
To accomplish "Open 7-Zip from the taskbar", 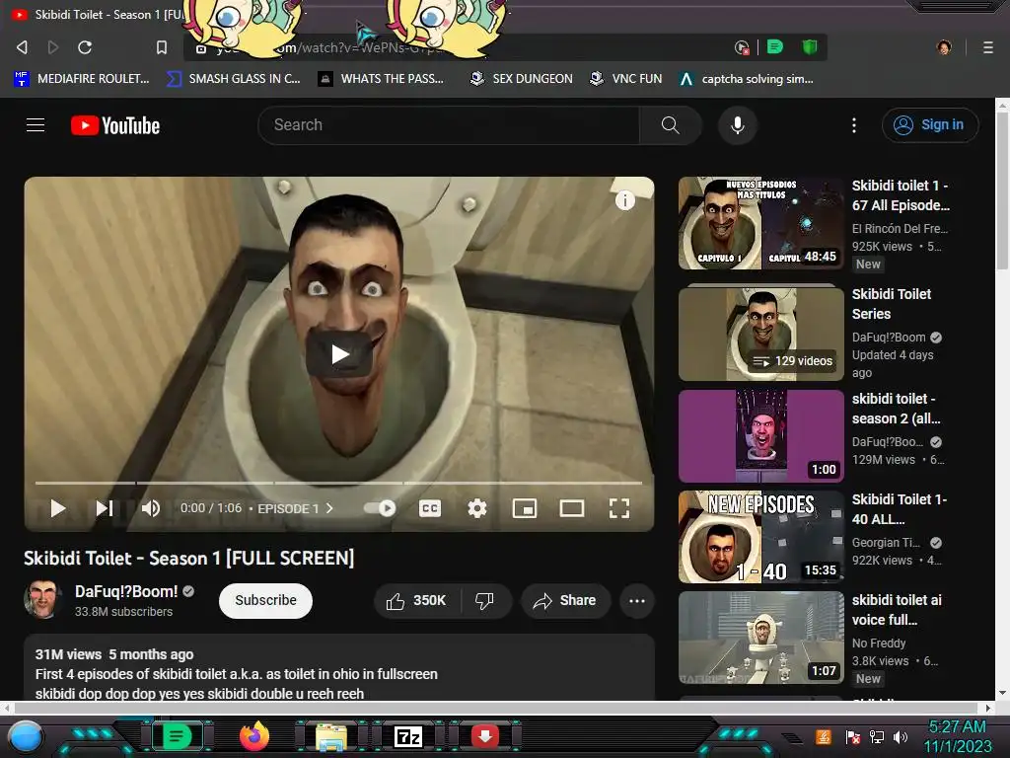I will pos(408,736).
